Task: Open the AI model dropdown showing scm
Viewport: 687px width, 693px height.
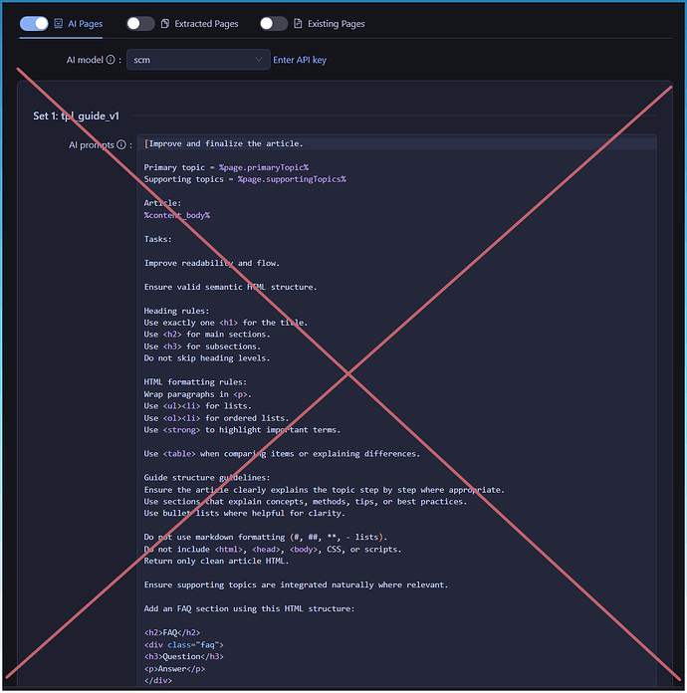Action: point(197,60)
